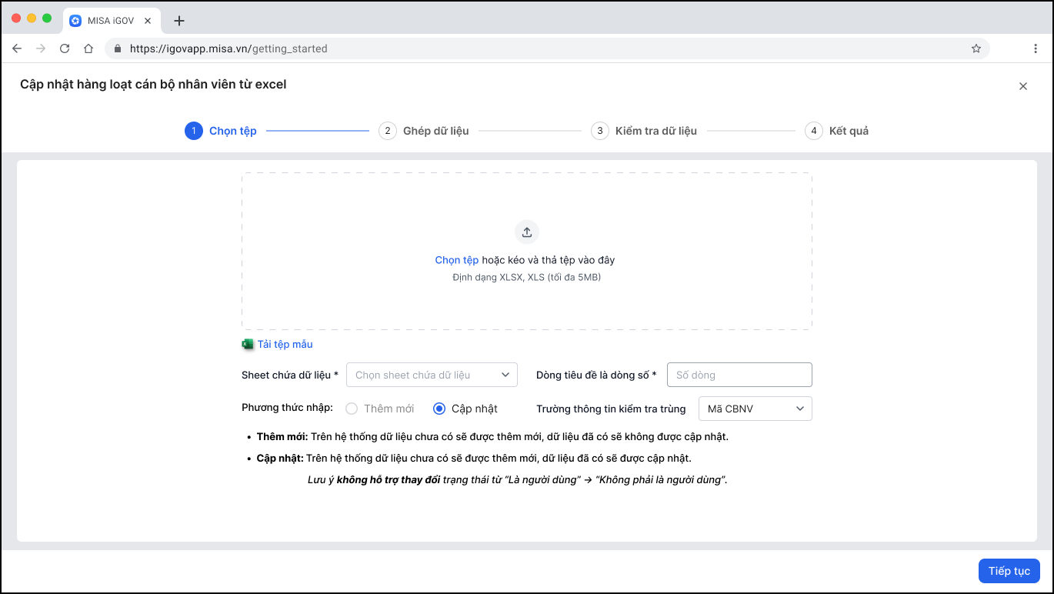This screenshot has height=594, width=1054.
Task: Click the Excel file icon beside Tải tệp mẫu
Action: pyautogui.click(x=248, y=344)
